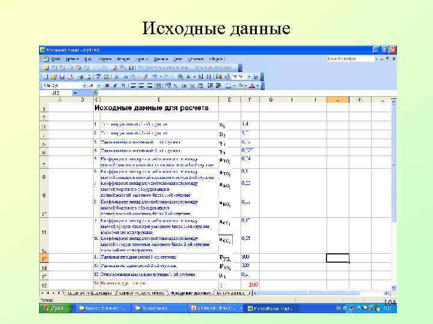Click the Ask a question box
This screenshot has width=433, height=324.
[350, 59]
